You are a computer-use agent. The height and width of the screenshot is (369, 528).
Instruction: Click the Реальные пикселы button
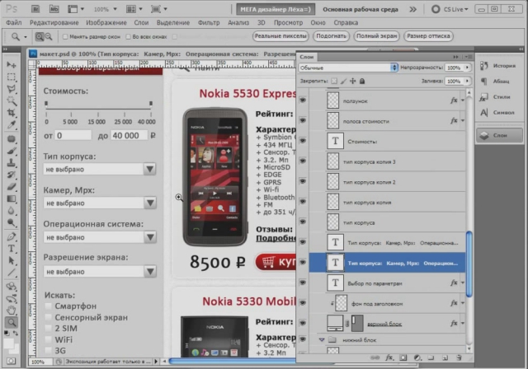[x=280, y=36]
